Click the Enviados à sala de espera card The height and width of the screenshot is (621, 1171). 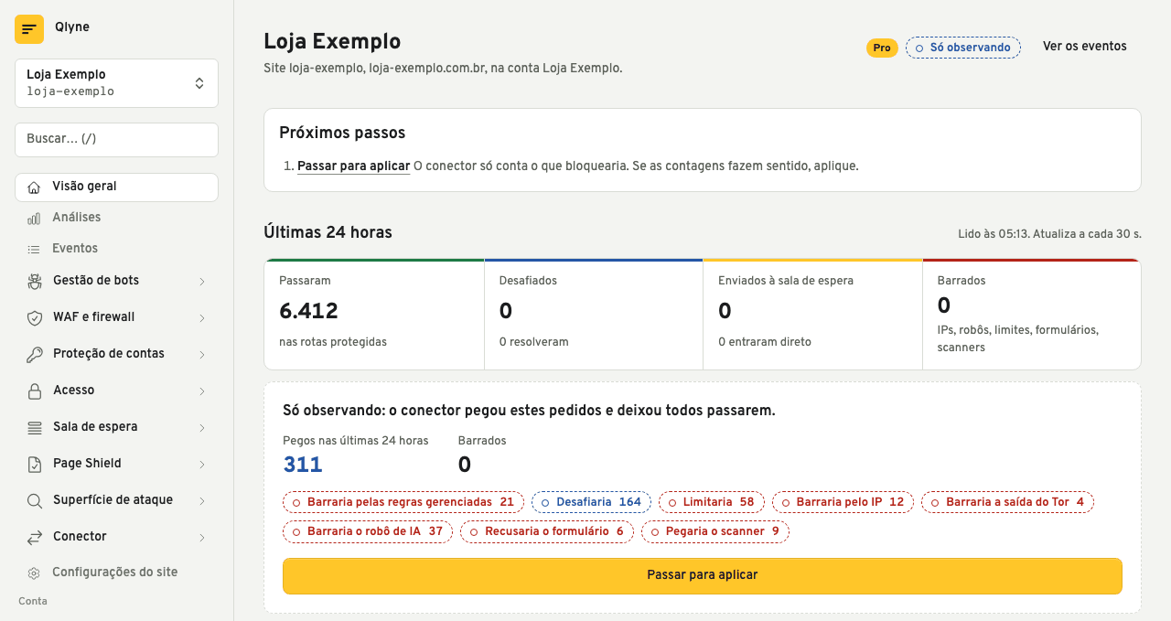[813, 315]
